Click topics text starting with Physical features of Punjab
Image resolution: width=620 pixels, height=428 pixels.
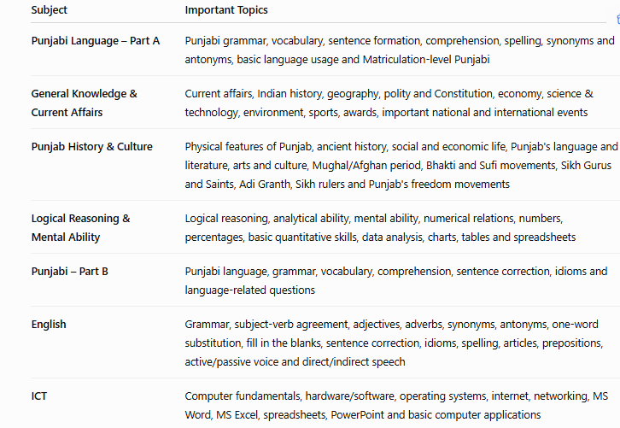pyautogui.click(x=401, y=166)
